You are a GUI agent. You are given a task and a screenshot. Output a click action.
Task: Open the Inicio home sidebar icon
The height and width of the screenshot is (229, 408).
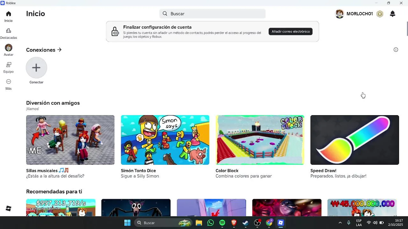click(9, 14)
